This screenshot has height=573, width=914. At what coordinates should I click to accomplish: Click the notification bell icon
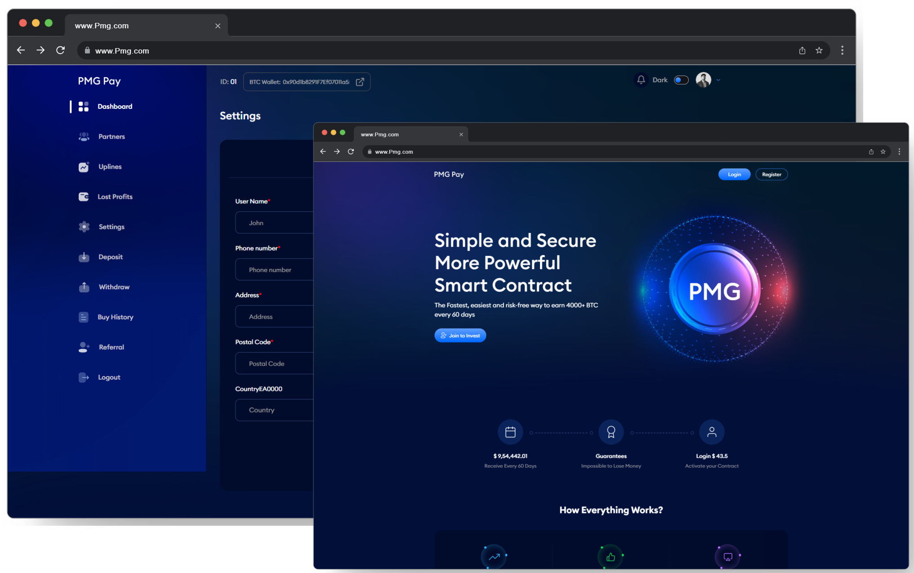[x=641, y=80]
